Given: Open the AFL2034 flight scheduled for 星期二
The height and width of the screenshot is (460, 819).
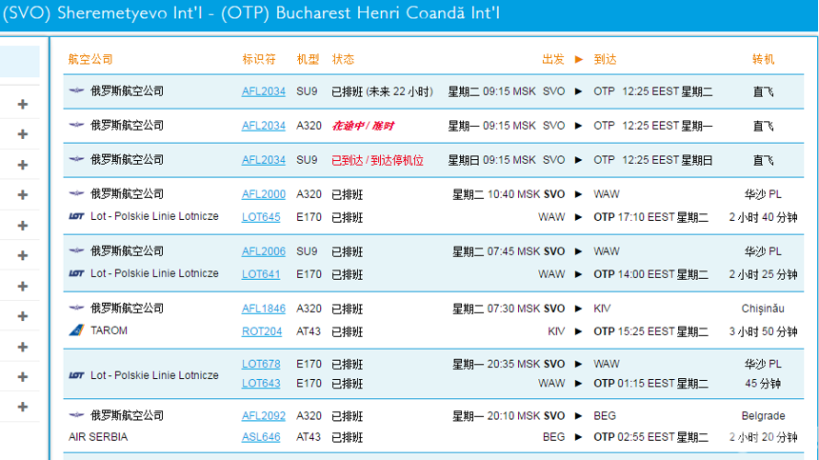Looking at the screenshot, I should pyautogui.click(x=263, y=91).
